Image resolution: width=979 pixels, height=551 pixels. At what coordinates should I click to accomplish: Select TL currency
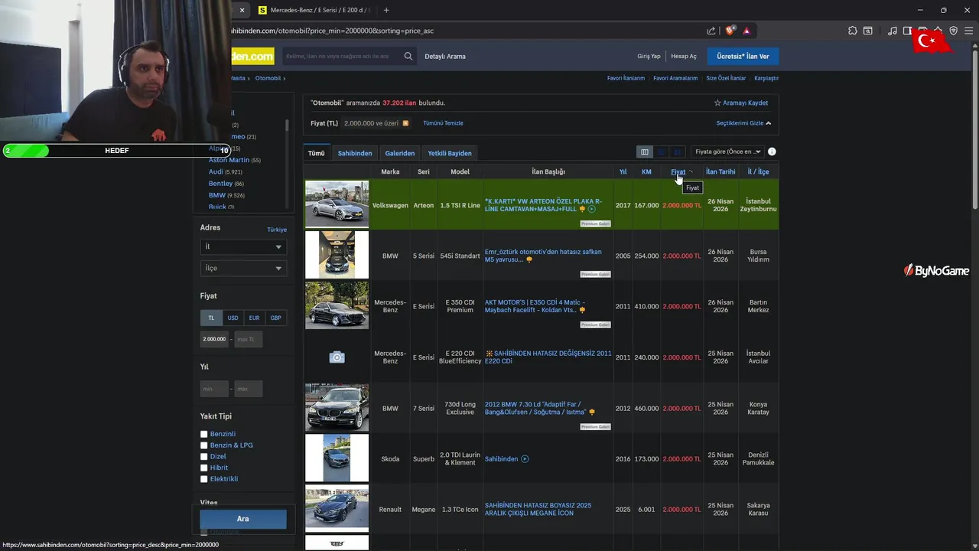[x=211, y=318]
